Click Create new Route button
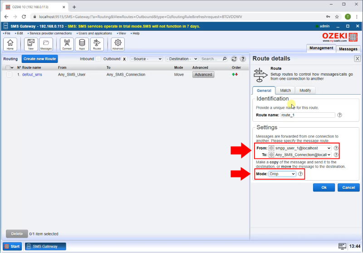 coord(39,59)
